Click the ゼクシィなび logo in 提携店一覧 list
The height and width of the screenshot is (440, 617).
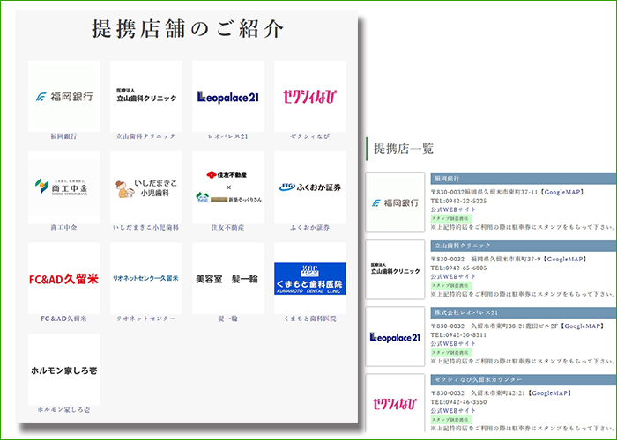[x=395, y=403]
